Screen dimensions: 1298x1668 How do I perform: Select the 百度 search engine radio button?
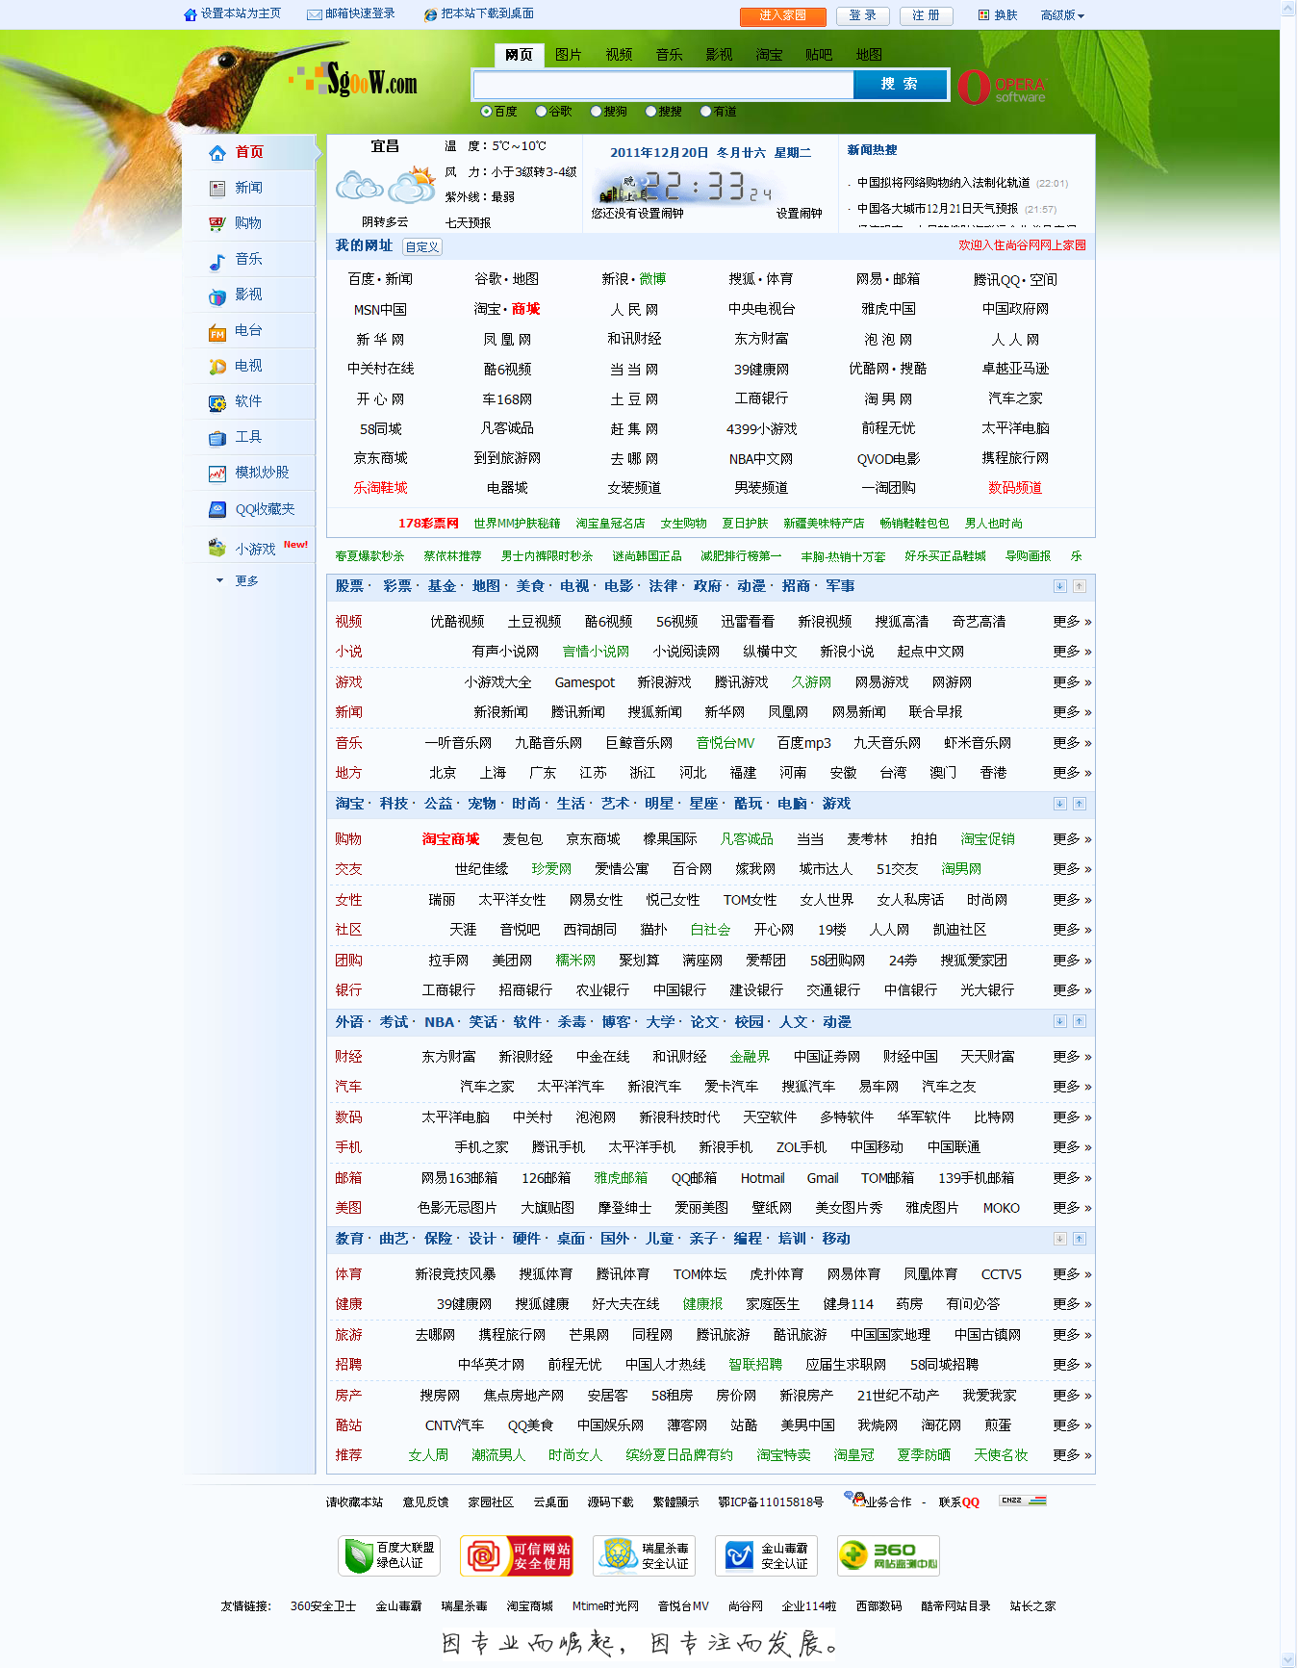[487, 112]
